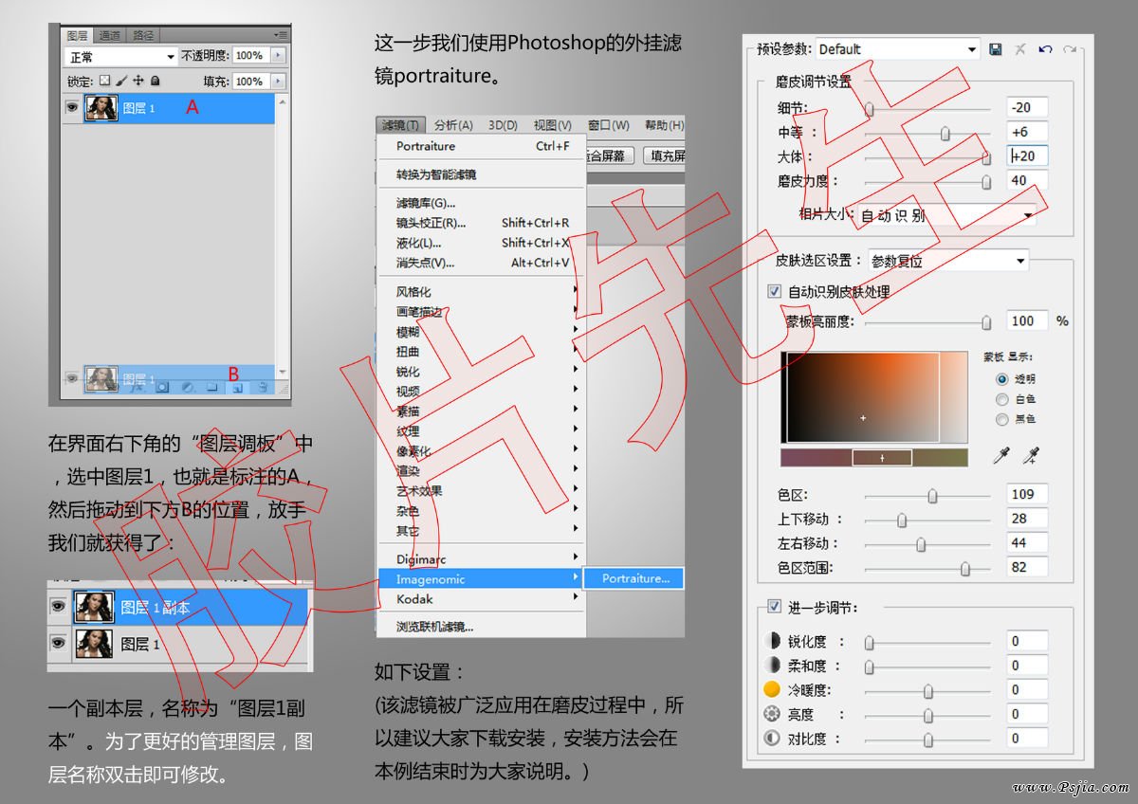Select the 黑色 mask display radio button

tap(1001, 419)
